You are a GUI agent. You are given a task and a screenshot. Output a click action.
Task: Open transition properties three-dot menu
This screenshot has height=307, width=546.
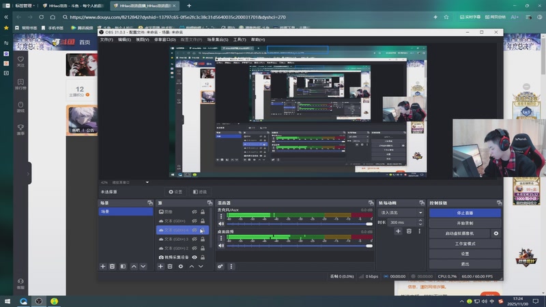[420, 231]
